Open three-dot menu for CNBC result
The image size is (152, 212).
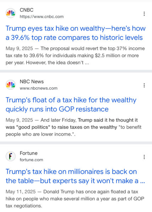point(144,14)
